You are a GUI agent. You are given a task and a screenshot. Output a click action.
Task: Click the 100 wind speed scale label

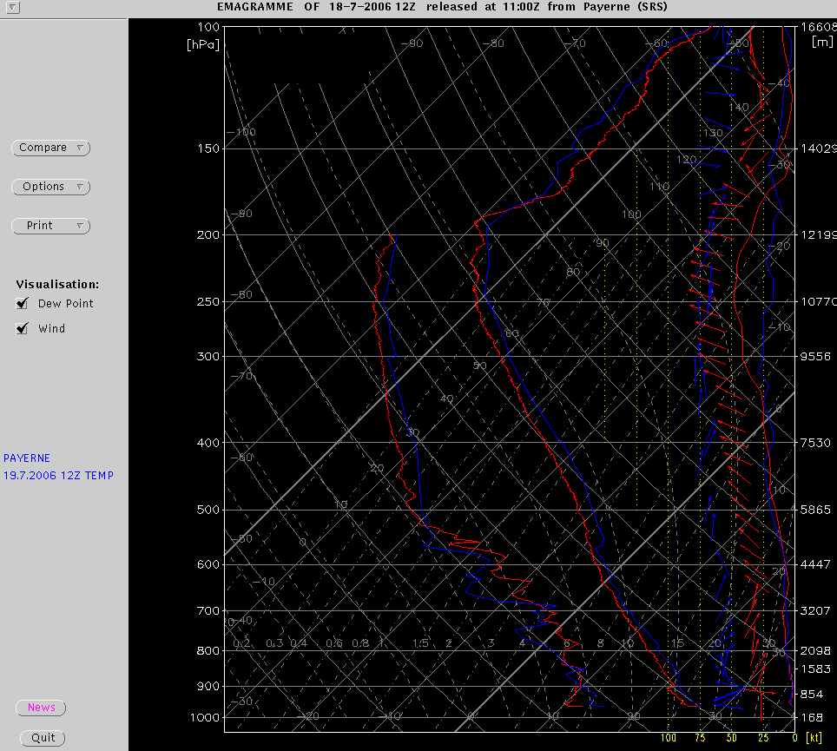click(x=669, y=738)
